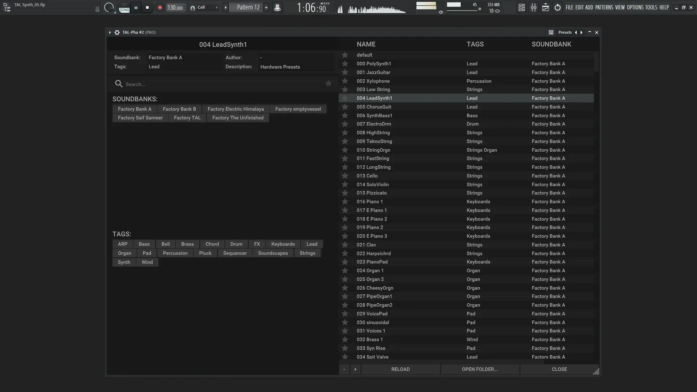Open the mixer window icon
Viewport: 697px width, 392px height.
(x=534, y=7)
